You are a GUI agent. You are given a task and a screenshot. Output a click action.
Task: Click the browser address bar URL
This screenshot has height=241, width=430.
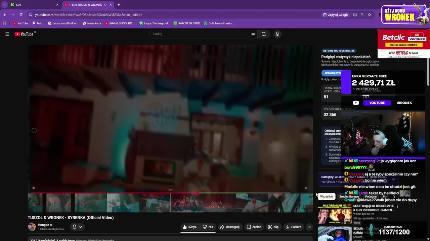pos(89,15)
